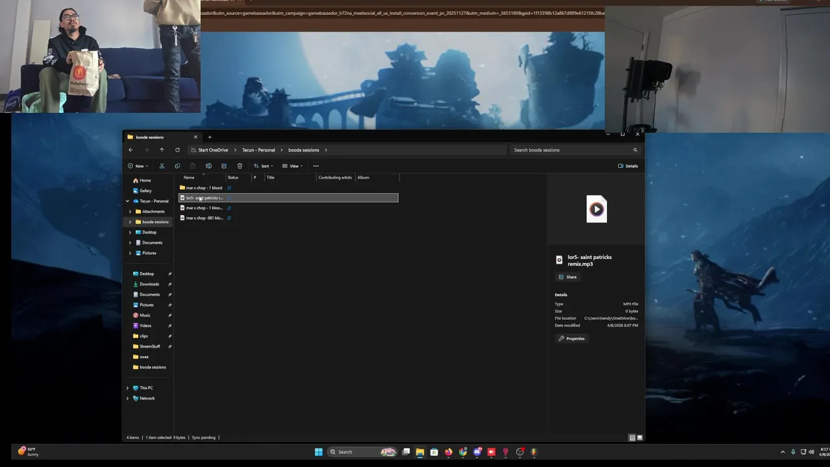
Task: Click the File location value in details
Action: [611, 318]
